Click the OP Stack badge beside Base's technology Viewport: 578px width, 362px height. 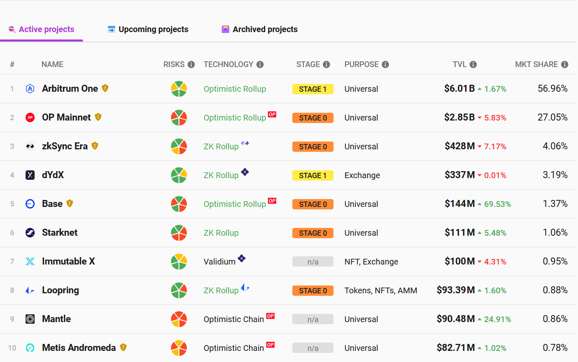[272, 201]
